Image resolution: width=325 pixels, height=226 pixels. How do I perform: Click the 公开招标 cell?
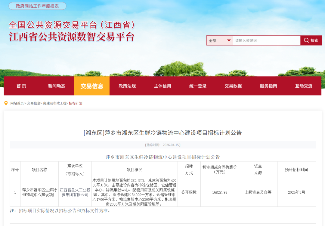point(189,192)
